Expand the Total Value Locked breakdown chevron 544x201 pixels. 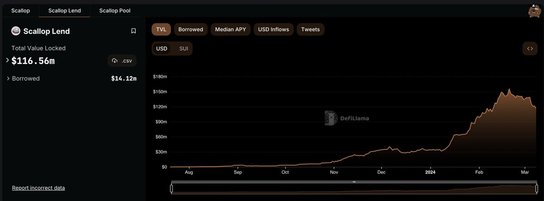[x=7, y=60]
